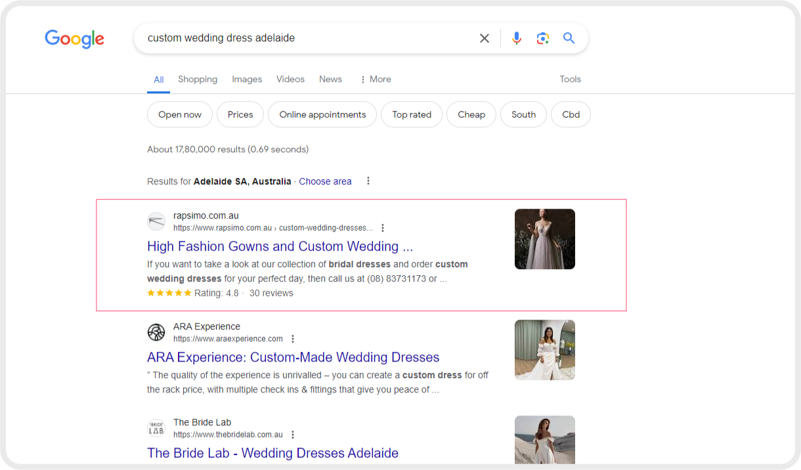Click the five-star rating stars on rapsimo result

click(x=169, y=293)
